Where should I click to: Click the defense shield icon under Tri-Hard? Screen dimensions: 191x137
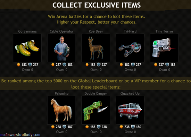click(133, 65)
